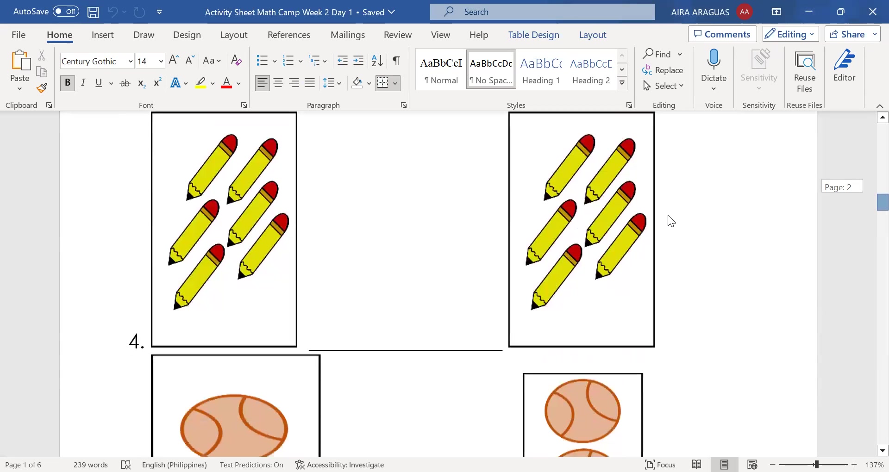Toggle Italic formatting
The width and height of the screenshot is (889, 472).
(x=83, y=83)
